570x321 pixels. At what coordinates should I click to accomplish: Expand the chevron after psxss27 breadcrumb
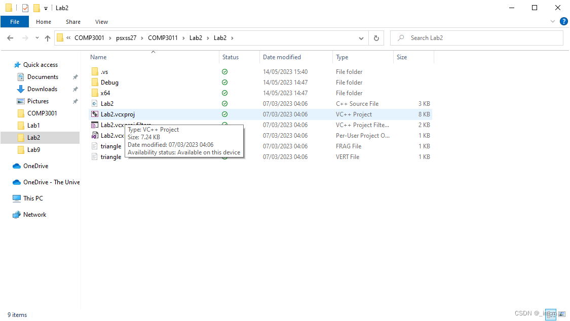click(x=142, y=38)
